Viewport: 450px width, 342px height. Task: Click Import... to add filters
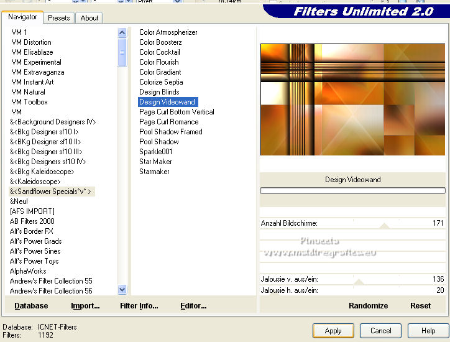point(85,306)
